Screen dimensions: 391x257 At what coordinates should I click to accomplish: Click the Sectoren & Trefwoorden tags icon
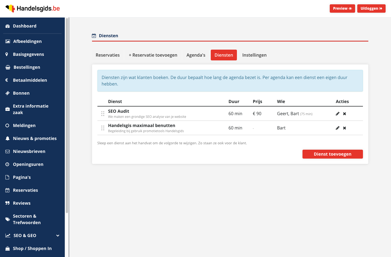click(x=8, y=219)
